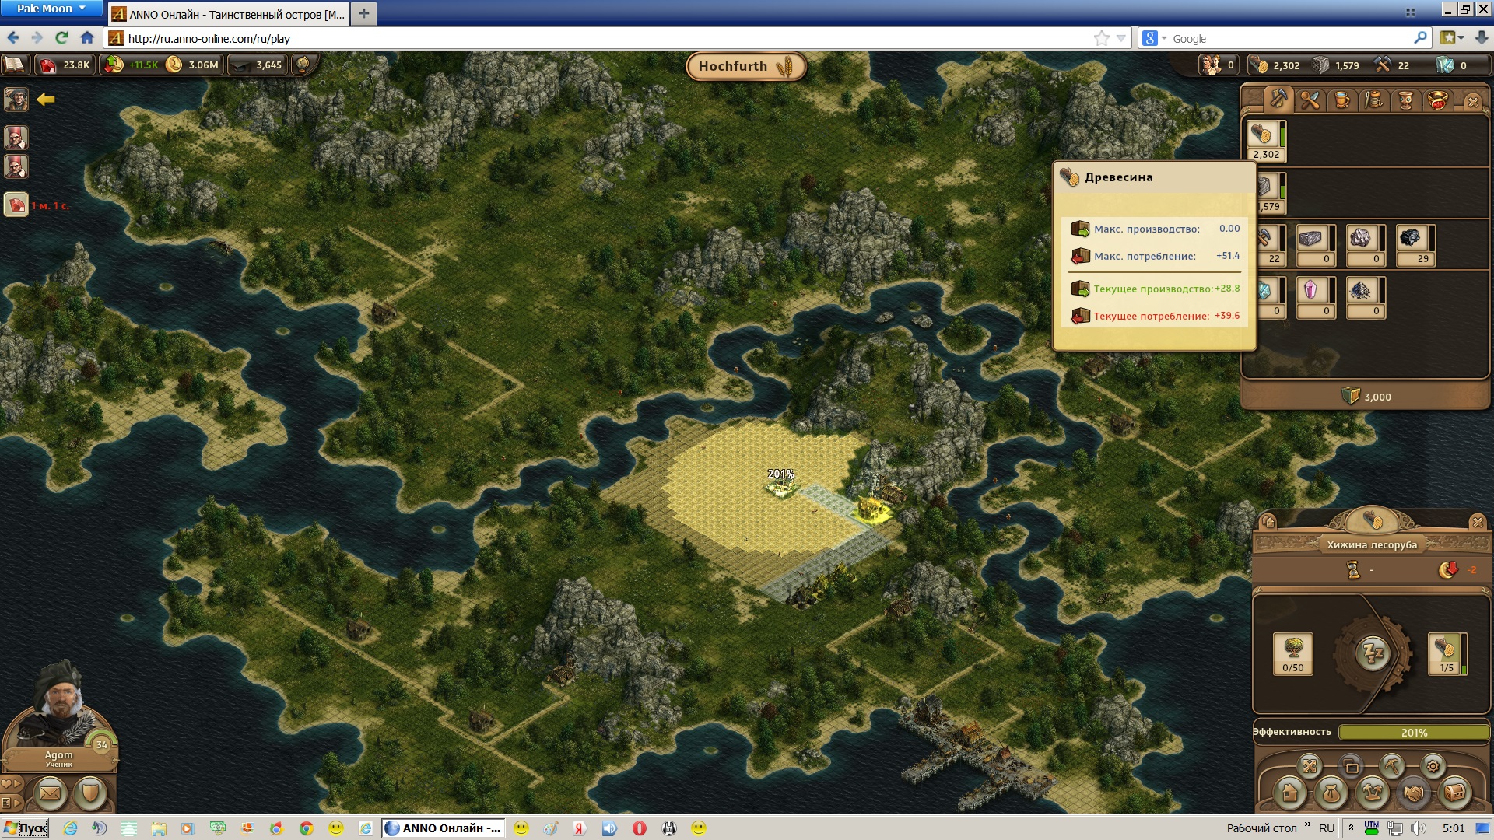Viewport: 1494px width, 840px height.
Task: Switch to drinks tab (mug)
Action: tap(1342, 100)
